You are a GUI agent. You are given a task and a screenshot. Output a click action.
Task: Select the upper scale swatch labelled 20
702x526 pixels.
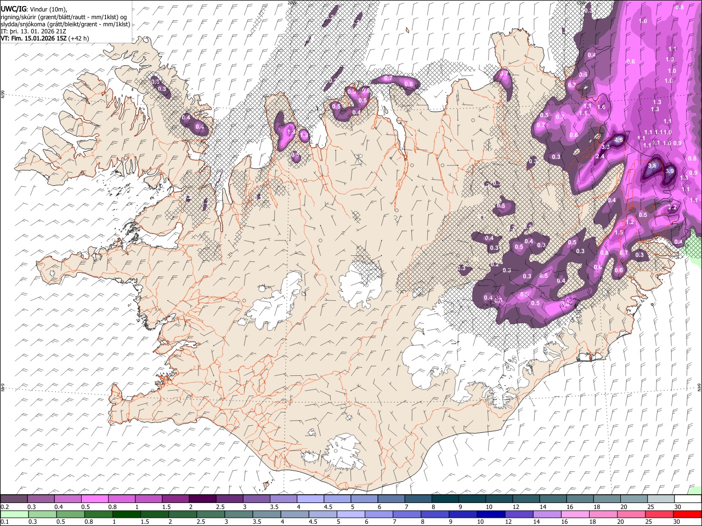coord(634,499)
